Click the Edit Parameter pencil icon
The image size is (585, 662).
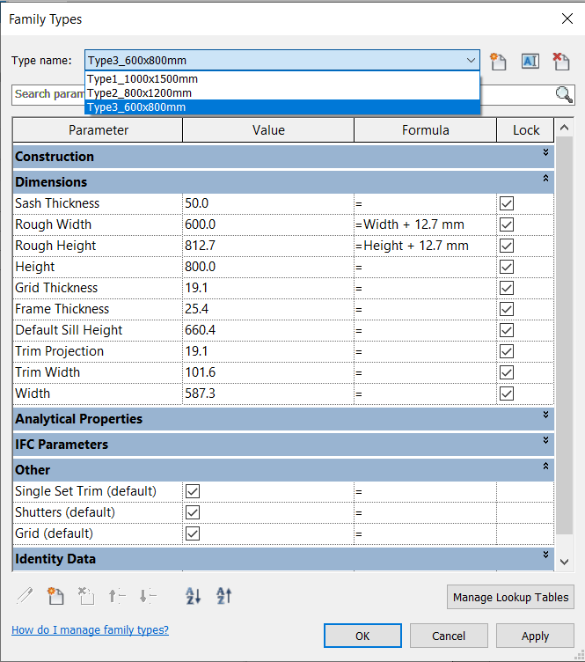coord(25,596)
